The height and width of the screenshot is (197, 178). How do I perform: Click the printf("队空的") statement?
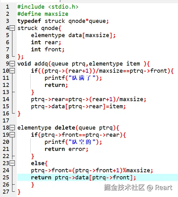click(73, 142)
